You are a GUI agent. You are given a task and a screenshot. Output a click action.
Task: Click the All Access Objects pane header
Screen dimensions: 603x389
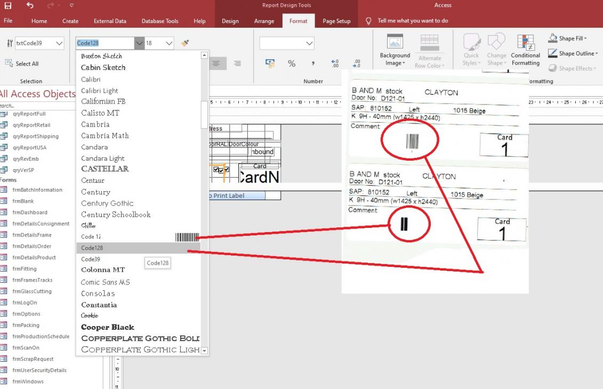[x=38, y=94]
